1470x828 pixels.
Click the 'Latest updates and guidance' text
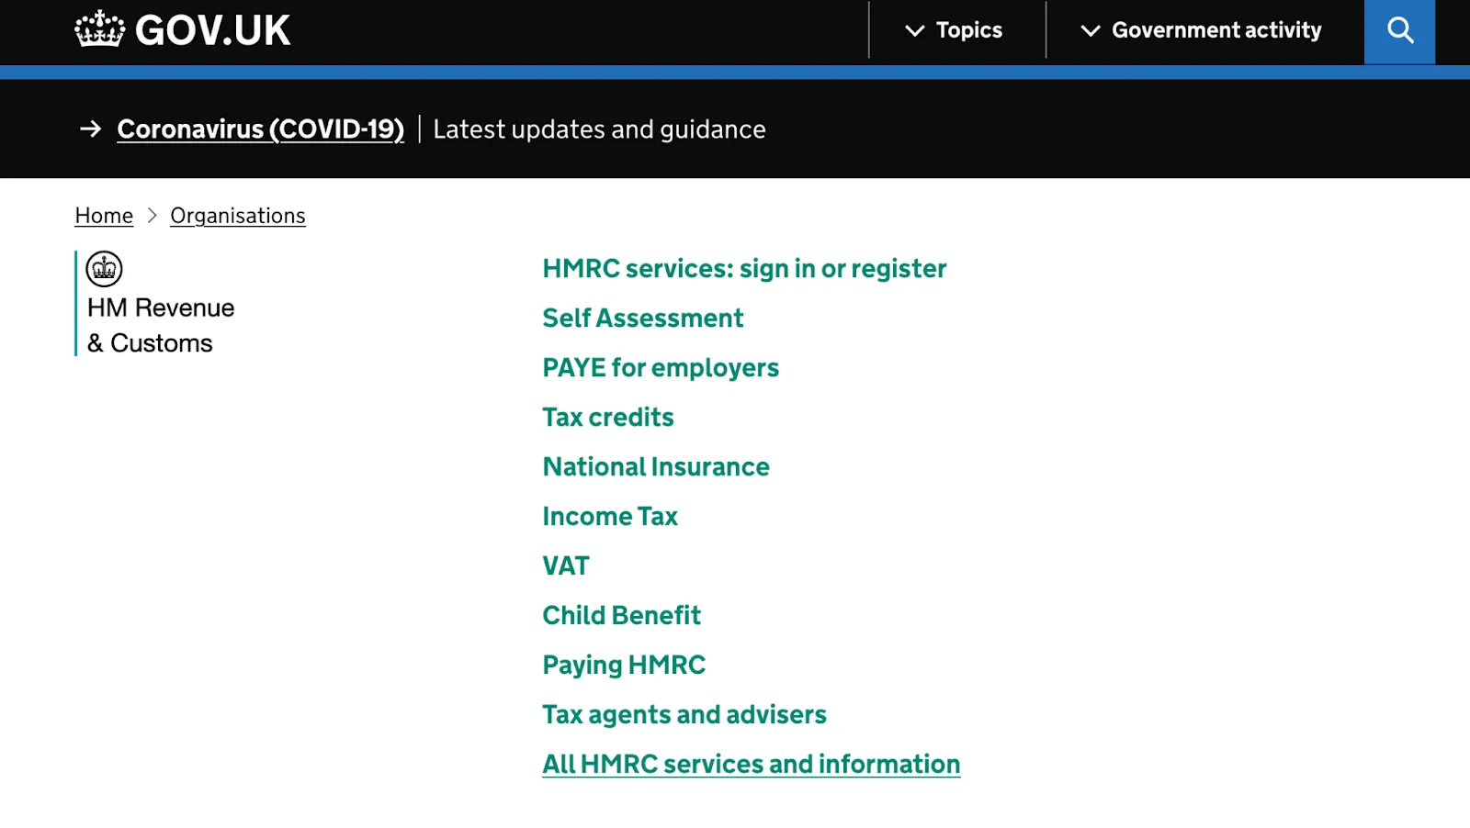[x=599, y=129]
